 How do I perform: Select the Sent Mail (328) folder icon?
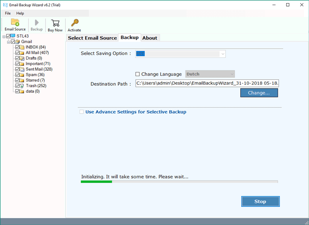tap(22, 69)
